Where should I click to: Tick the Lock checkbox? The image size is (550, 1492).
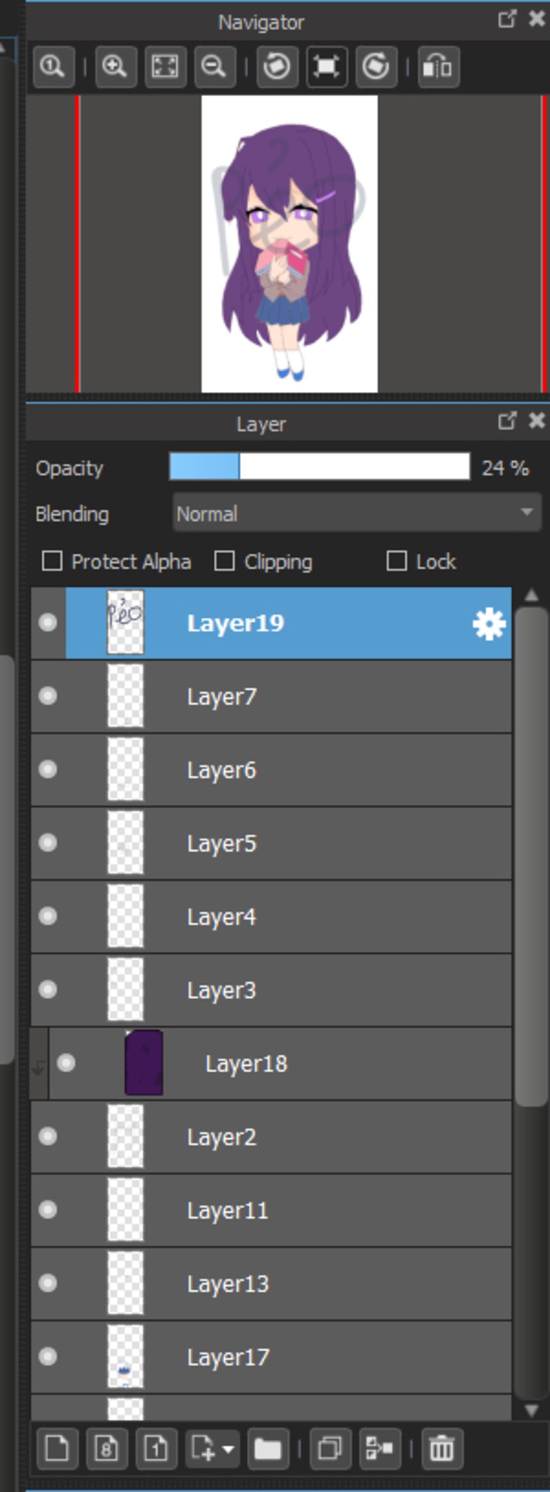pos(396,561)
